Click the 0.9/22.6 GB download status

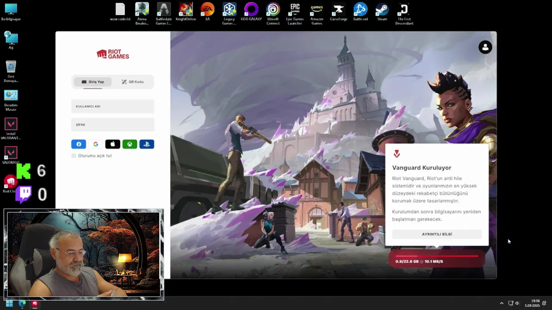click(x=419, y=261)
